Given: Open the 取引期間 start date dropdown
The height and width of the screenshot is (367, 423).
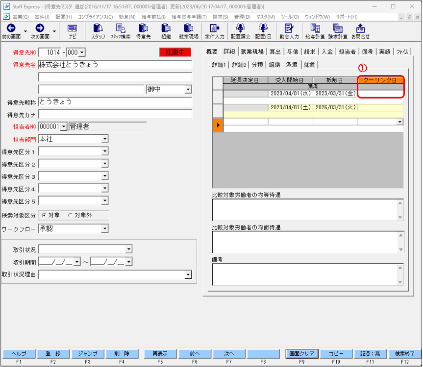Looking at the screenshot, I should pos(77,262).
